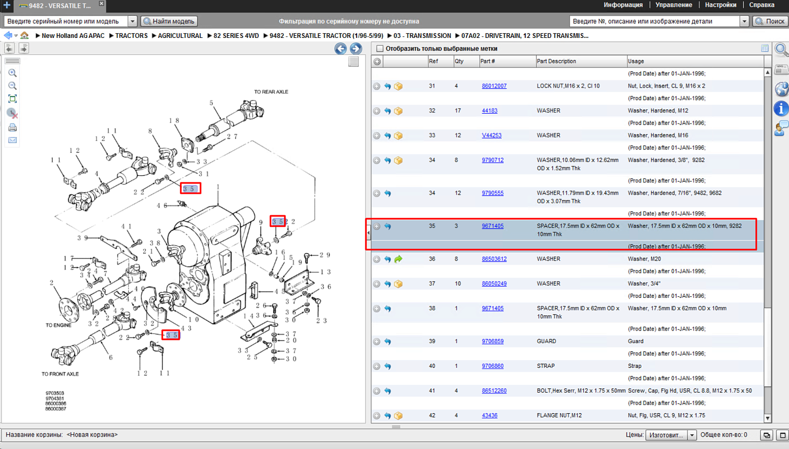
Task: Open the blue information icon on sidebar
Action: click(782, 109)
